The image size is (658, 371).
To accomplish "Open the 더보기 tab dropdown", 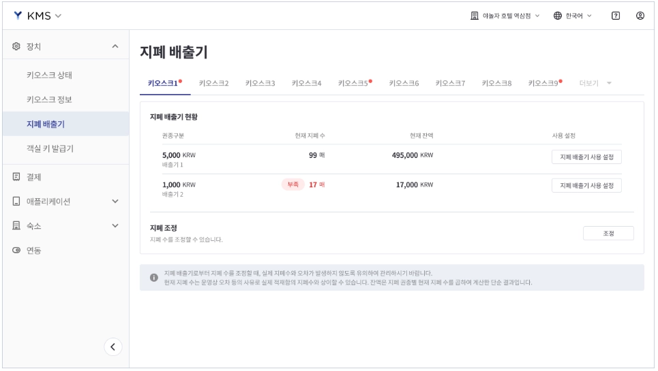I will (x=595, y=83).
